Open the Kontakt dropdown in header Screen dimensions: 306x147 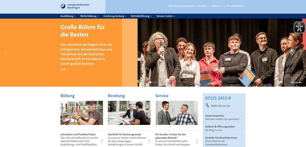coord(203,6)
